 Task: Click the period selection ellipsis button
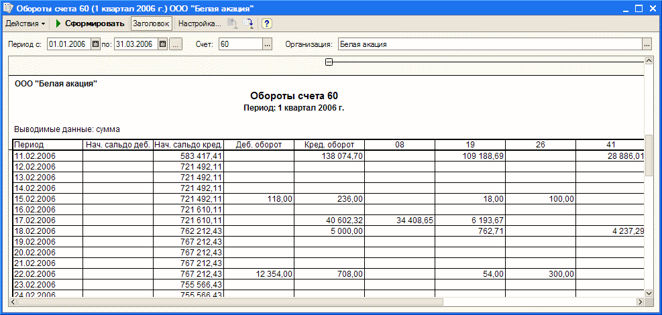tap(176, 44)
